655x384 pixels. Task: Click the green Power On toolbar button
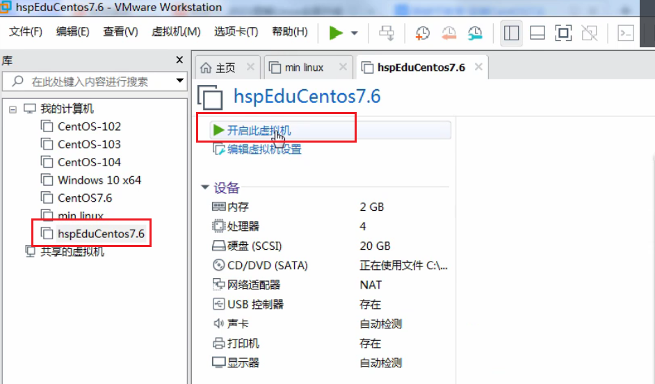[x=336, y=33]
